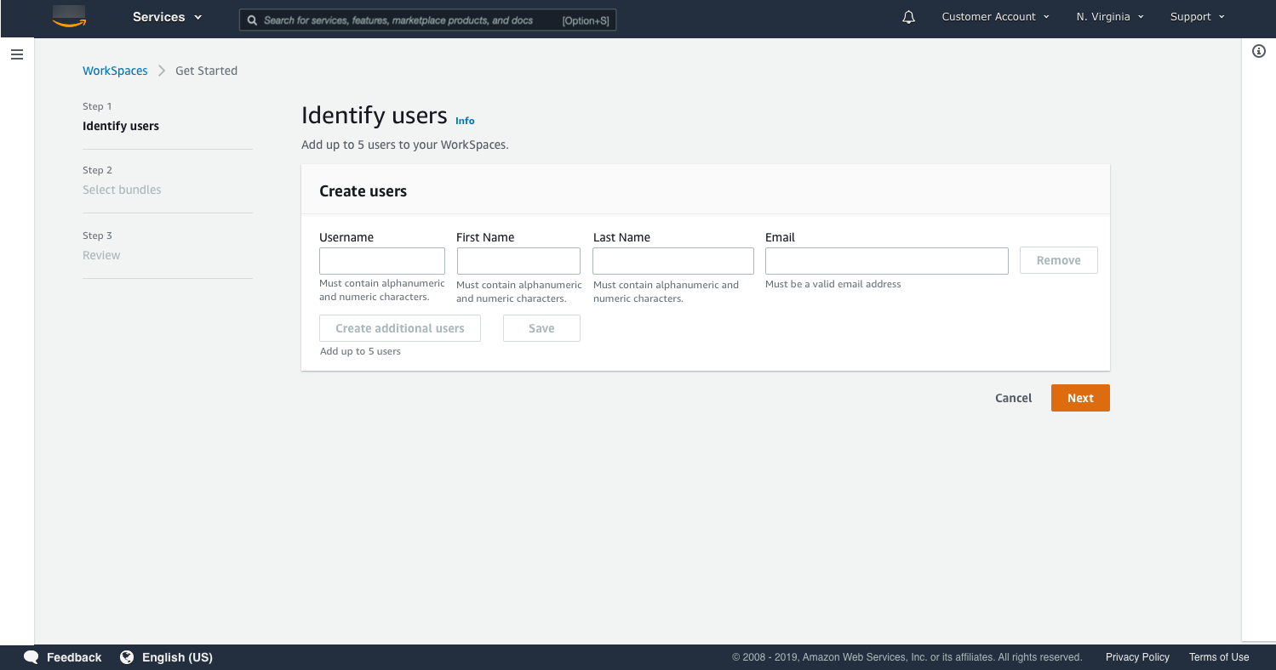This screenshot has height=670, width=1276.
Task: Click the Cancel button
Action: (1013, 397)
